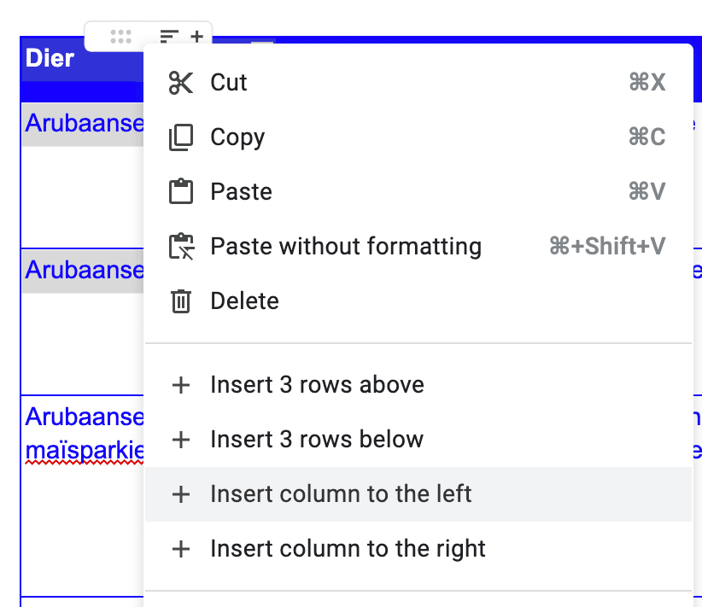This screenshot has width=702, height=607.
Task: Click the Copy icon in context menu
Action: pyautogui.click(x=181, y=137)
